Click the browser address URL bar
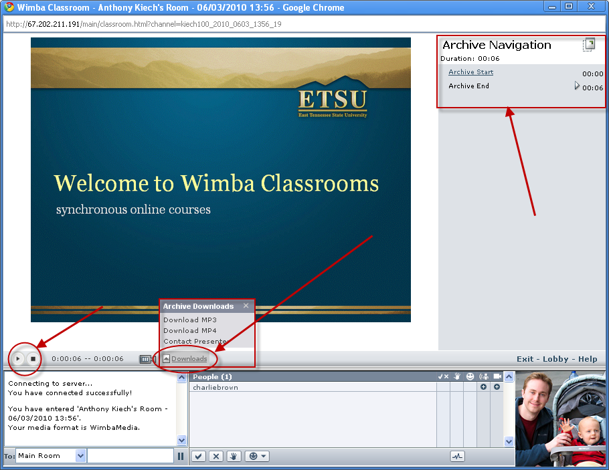 [x=304, y=24]
